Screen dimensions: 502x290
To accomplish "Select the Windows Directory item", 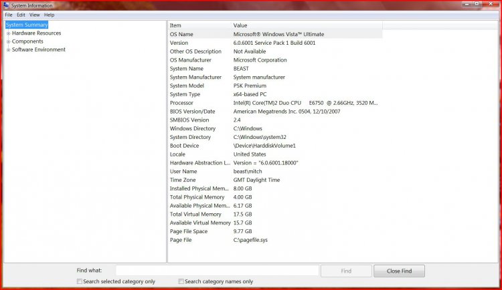I will [193, 128].
